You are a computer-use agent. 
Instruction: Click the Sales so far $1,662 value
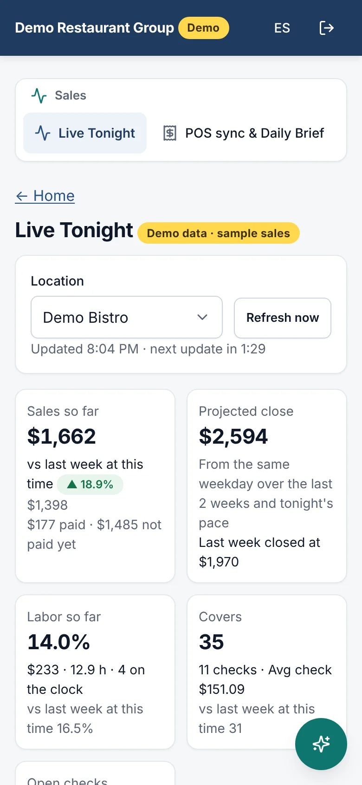point(62,436)
